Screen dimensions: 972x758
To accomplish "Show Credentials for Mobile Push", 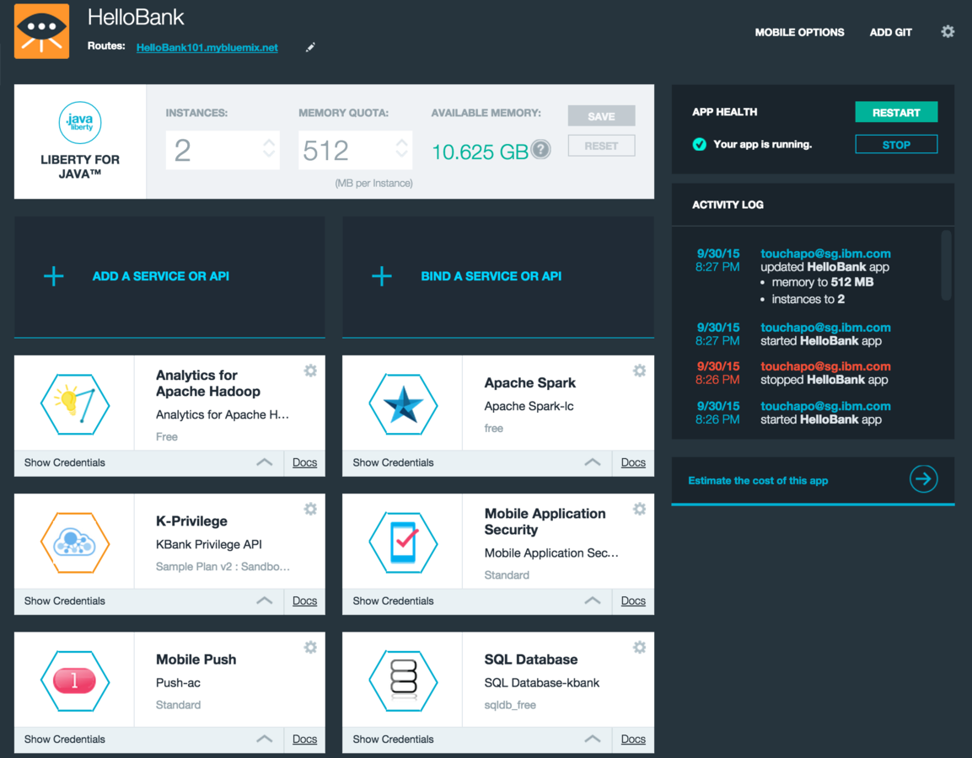I will click(64, 739).
